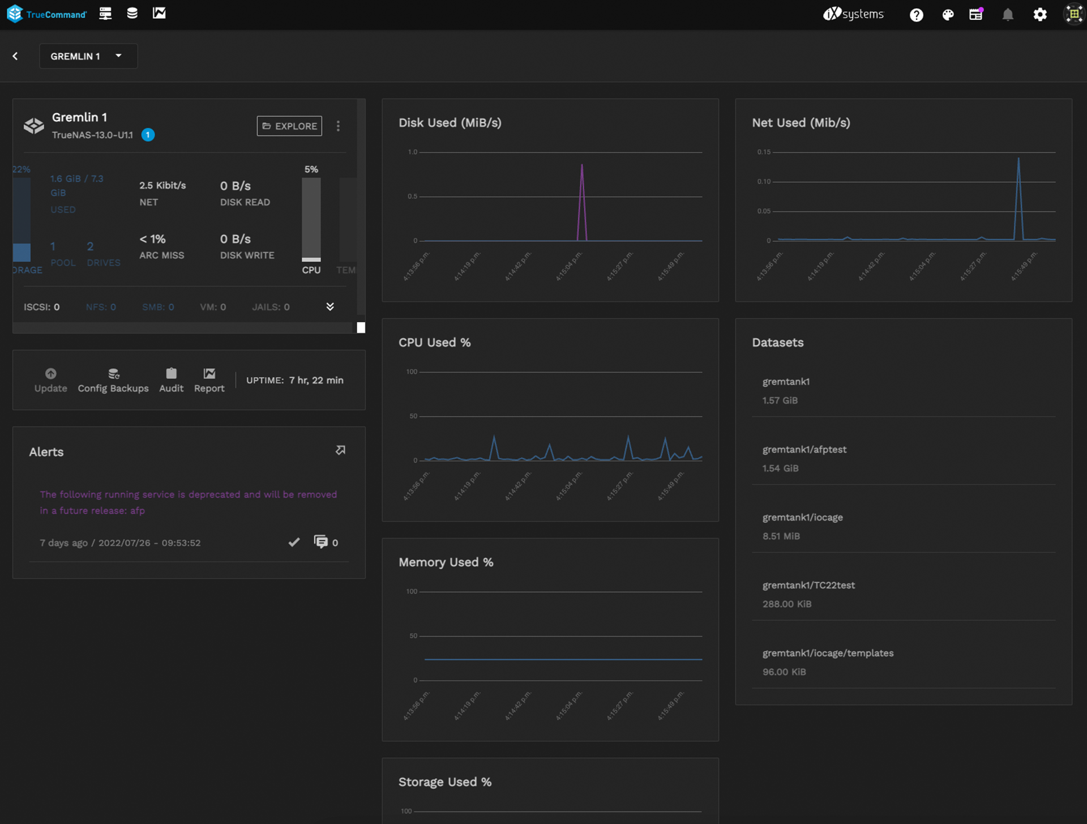Open the reports chart icon in top bar
Viewport: 1087px width, 824px height.
[159, 14]
